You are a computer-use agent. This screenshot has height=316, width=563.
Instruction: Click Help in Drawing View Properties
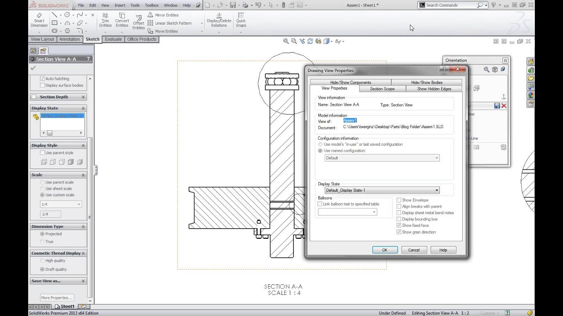pyautogui.click(x=443, y=250)
